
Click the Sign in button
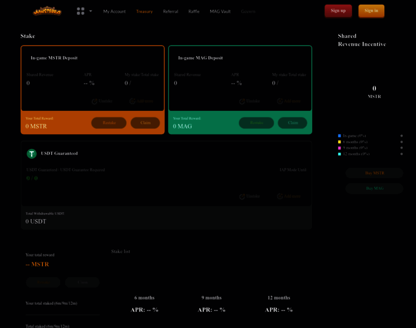371,11
